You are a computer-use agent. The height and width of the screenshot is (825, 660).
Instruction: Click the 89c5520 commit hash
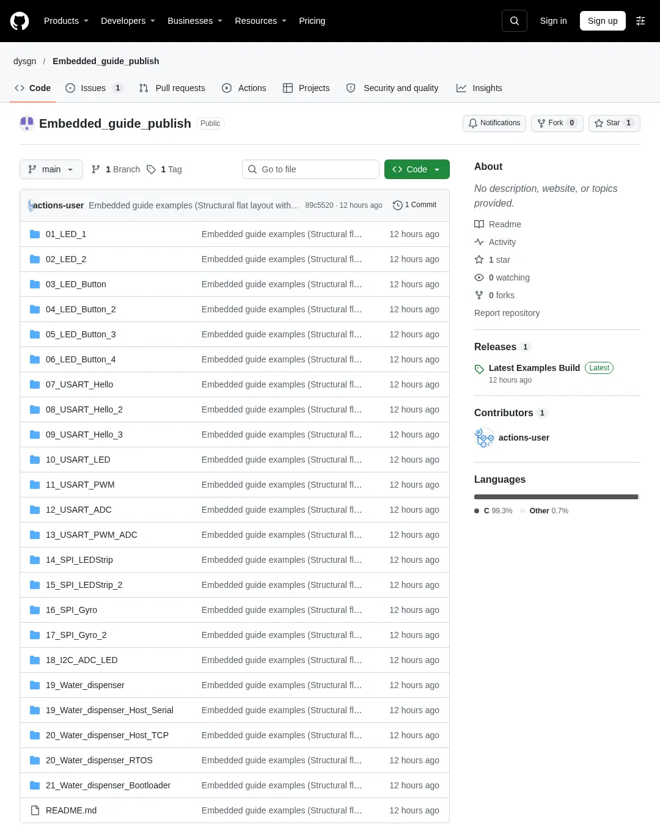[320, 205]
